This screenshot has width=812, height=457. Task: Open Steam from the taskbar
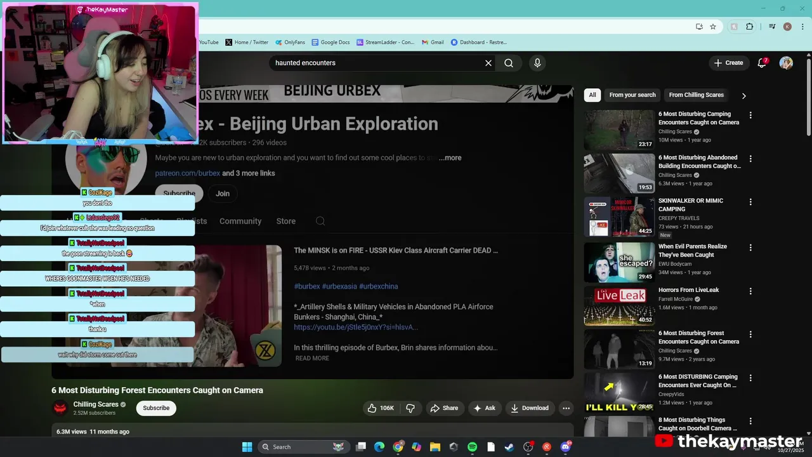click(x=509, y=447)
